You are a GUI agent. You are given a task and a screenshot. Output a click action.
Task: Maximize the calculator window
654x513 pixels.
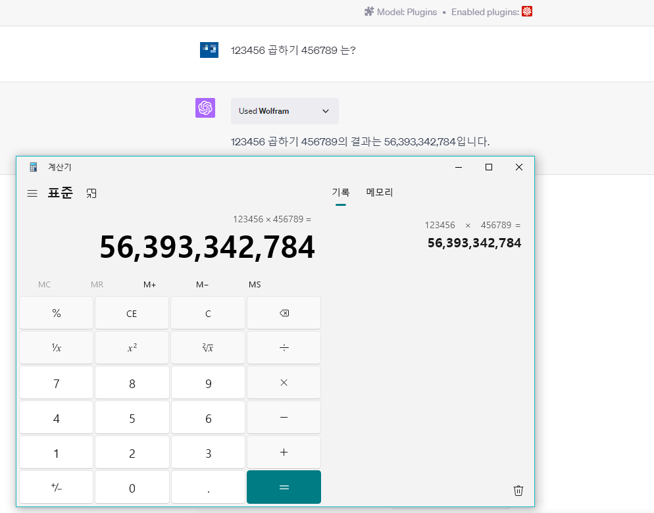point(489,167)
